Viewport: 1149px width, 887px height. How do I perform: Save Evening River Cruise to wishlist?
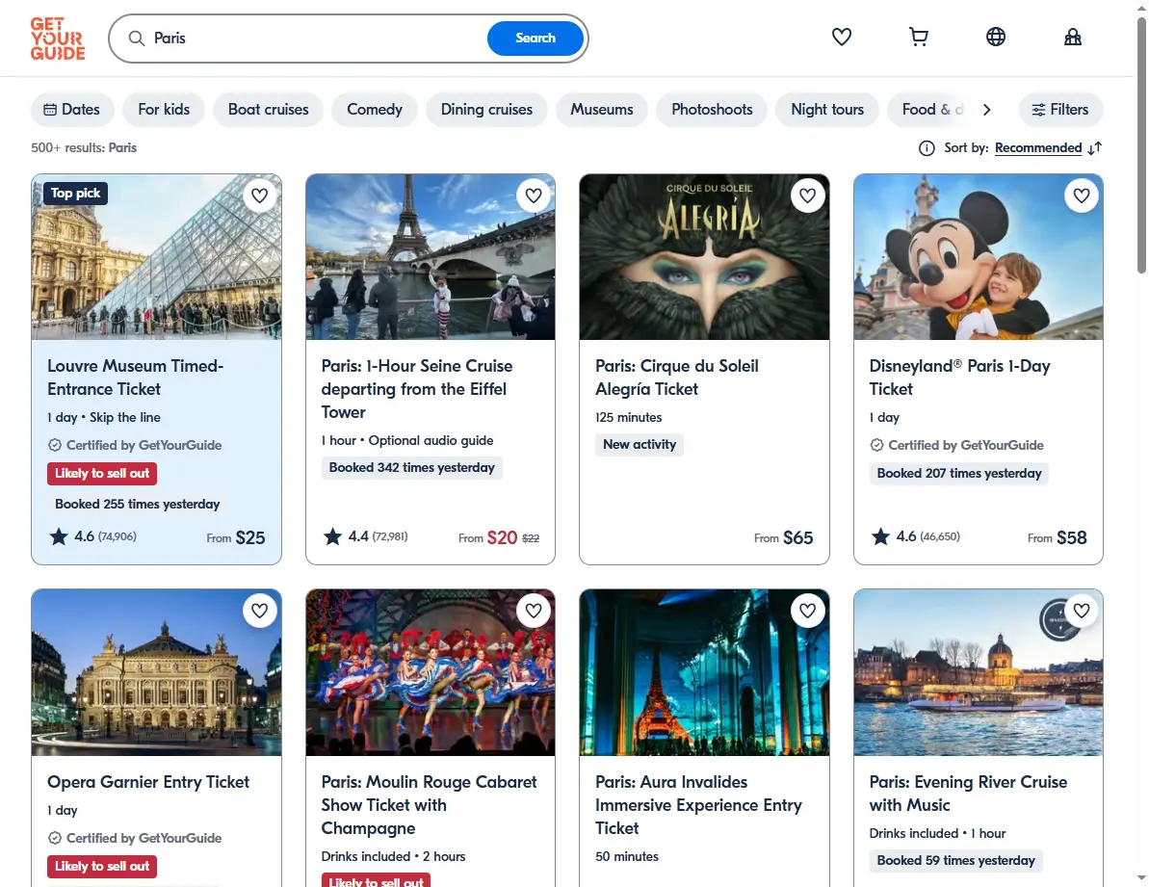pos(1082,611)
